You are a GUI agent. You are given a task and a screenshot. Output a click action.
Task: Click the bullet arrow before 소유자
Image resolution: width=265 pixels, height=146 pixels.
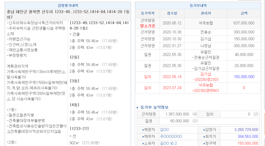tap(142, 142)
